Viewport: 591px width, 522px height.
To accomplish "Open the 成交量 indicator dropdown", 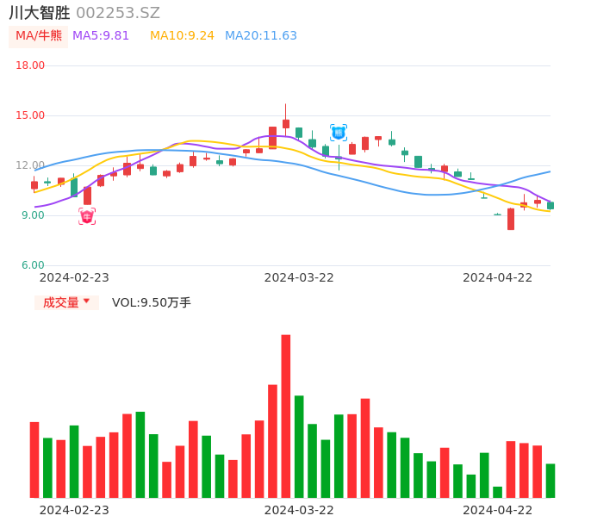I will point(66,302).
